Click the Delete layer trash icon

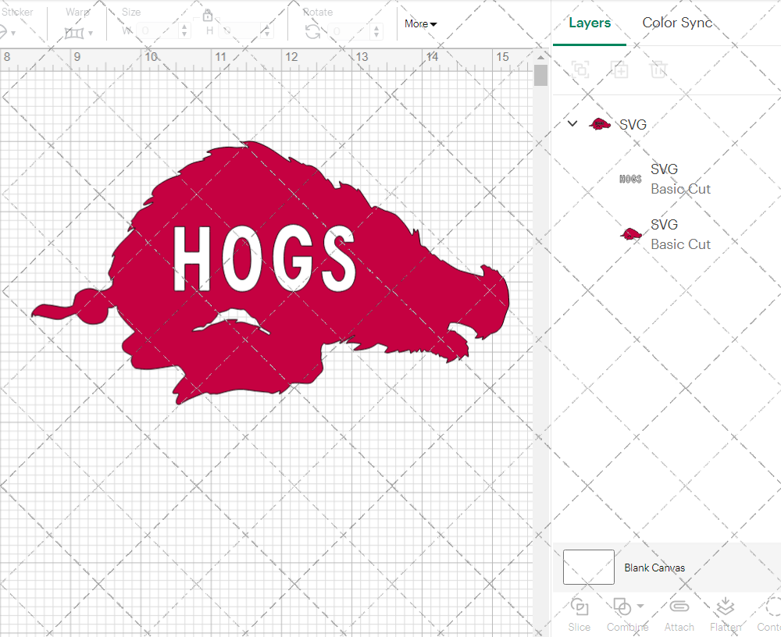(x=658, y=69)
